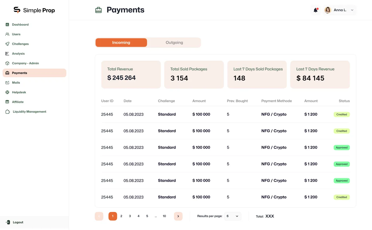
Task: Open the Analysis section
Action: pos(18,54)
